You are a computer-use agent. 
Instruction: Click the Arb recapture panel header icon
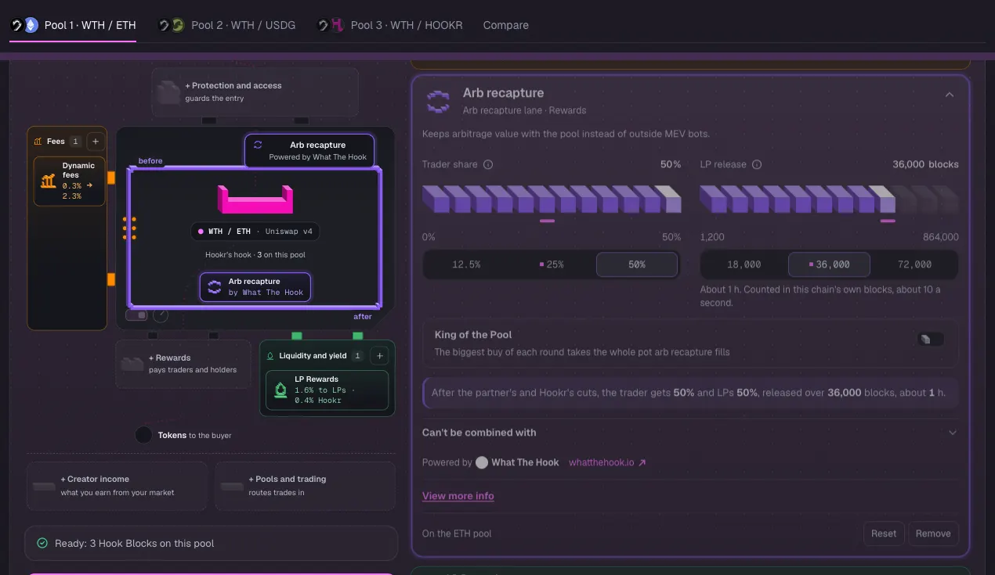pyautogui.click(x=438, y=100)
